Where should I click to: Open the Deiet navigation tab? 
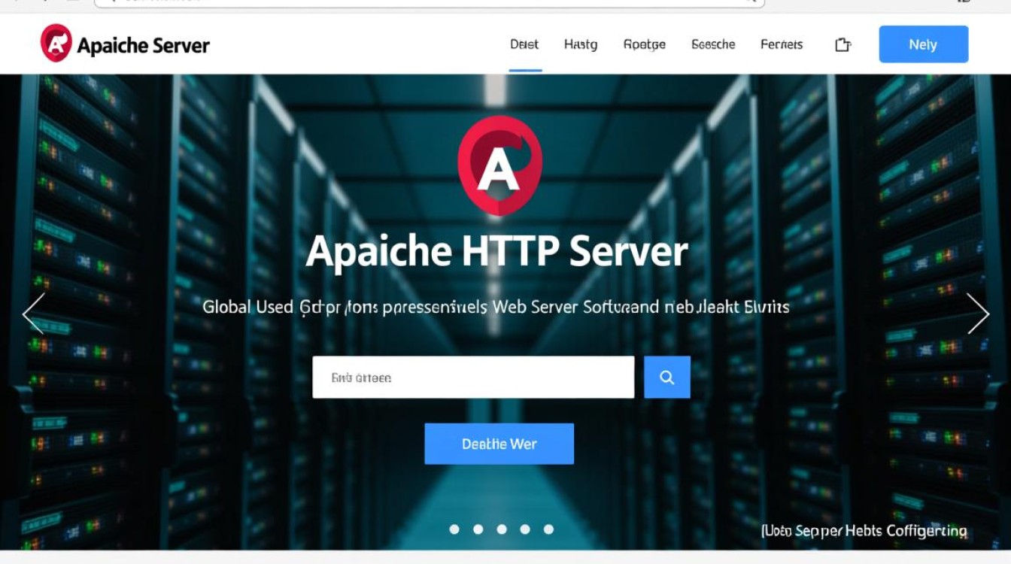pyautogui.click(x=524, y=44)
